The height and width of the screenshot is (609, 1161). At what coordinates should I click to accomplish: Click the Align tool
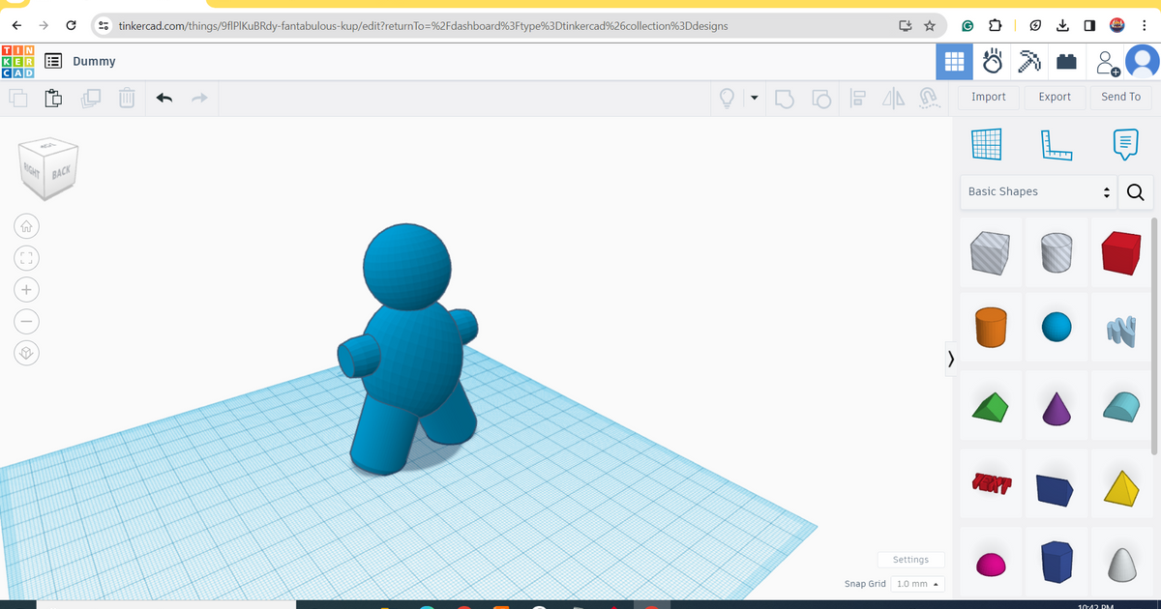click(x=857, y=98)
